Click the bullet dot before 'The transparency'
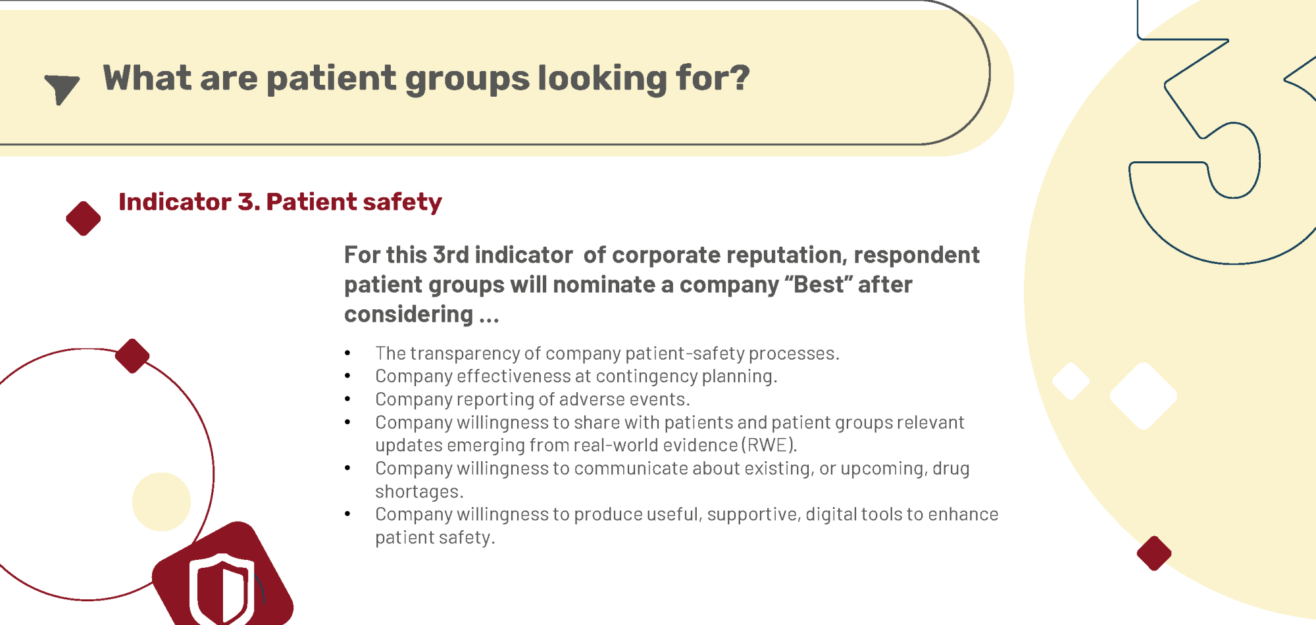 (347, 353)
